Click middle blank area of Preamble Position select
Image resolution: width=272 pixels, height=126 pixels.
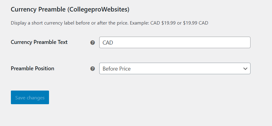click(182, 69)
